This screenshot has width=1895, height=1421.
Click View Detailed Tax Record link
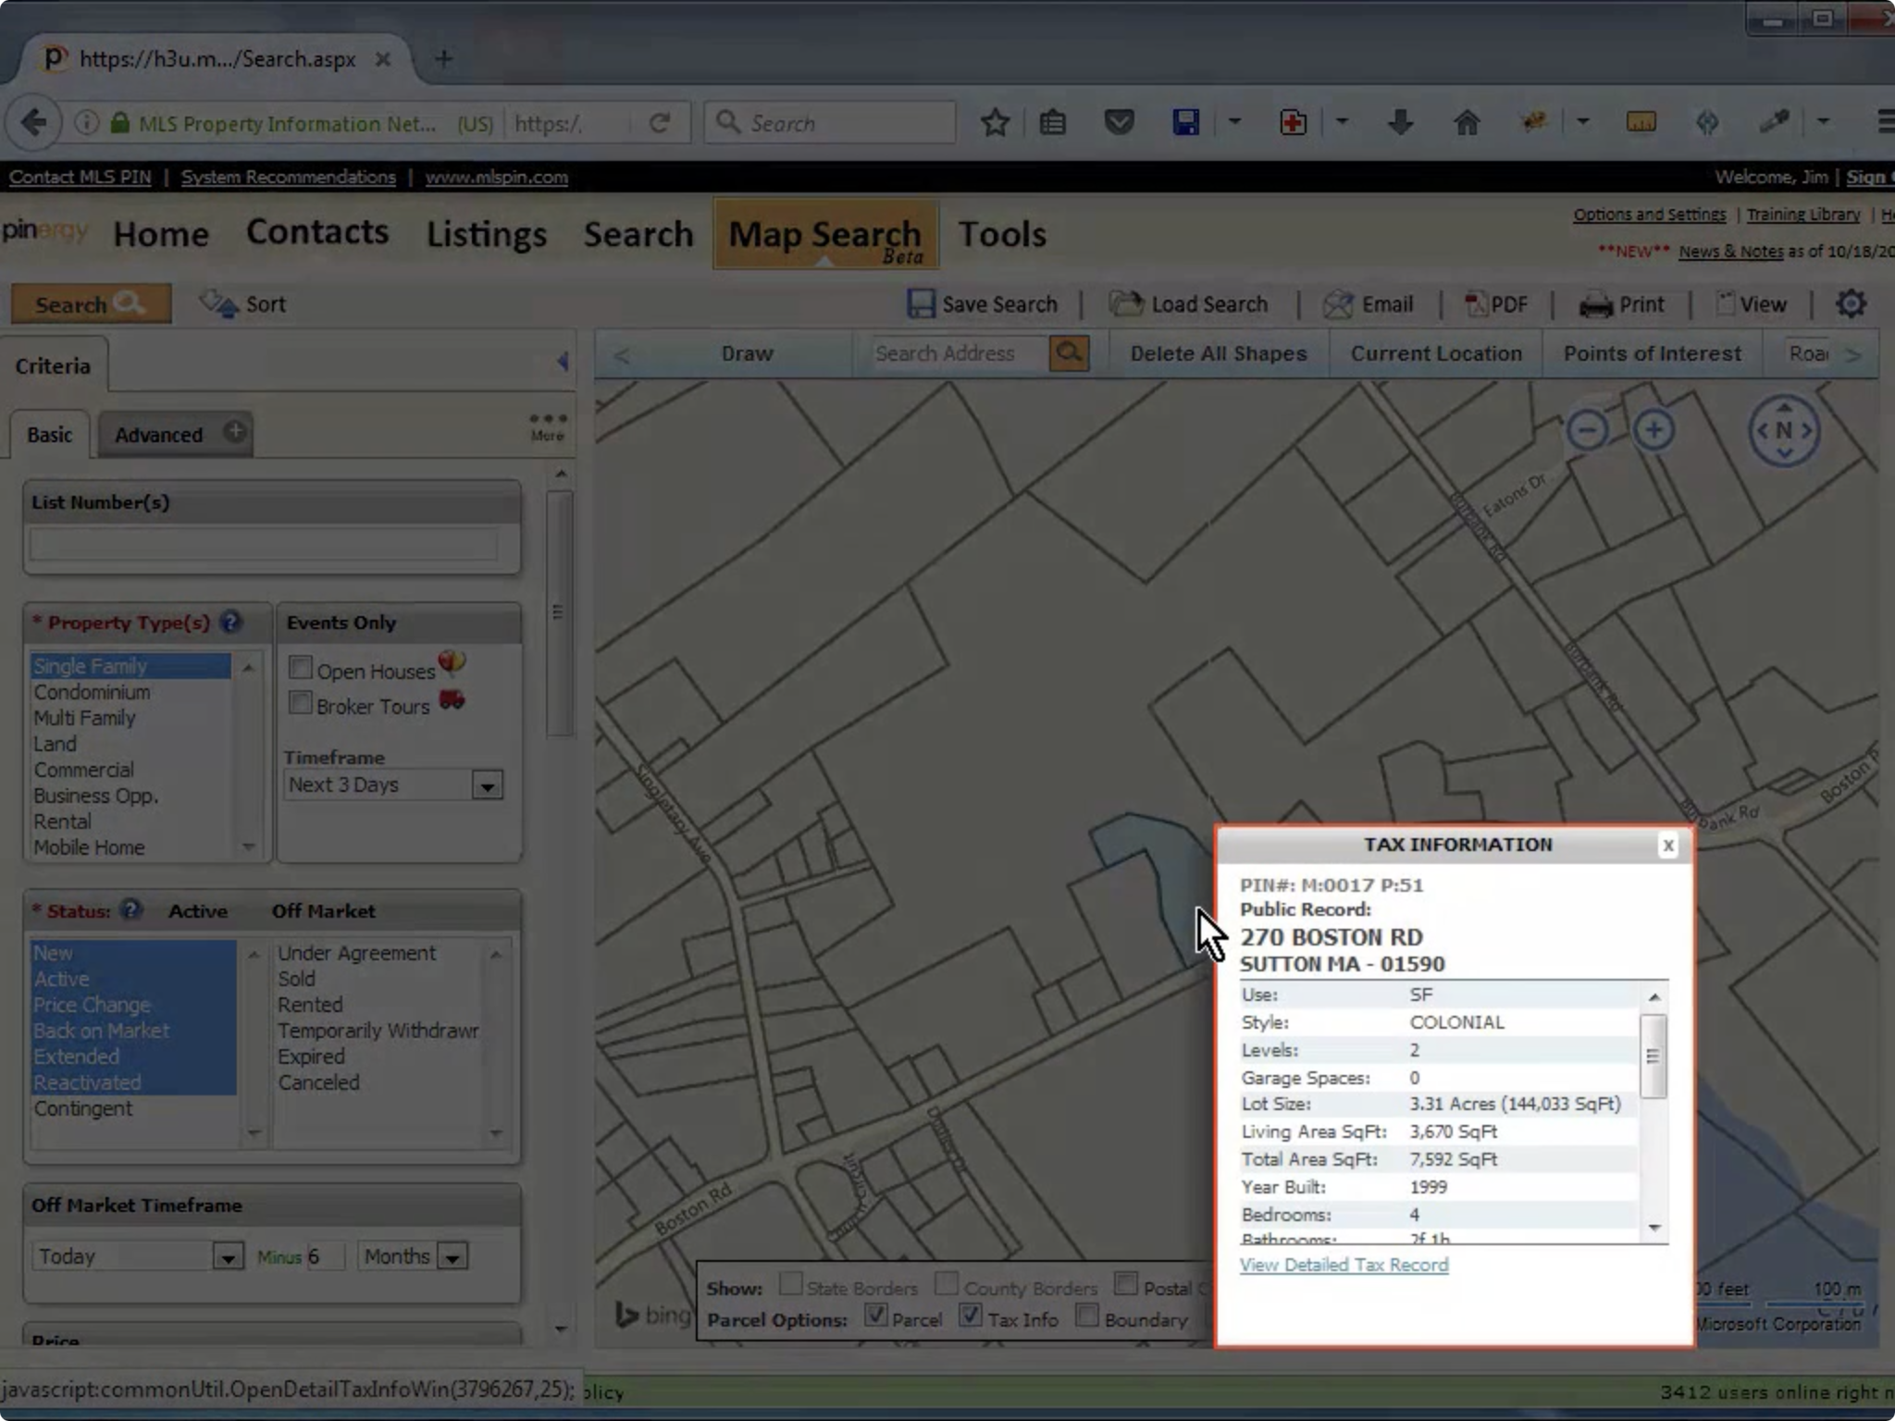coord(1343,1265)
